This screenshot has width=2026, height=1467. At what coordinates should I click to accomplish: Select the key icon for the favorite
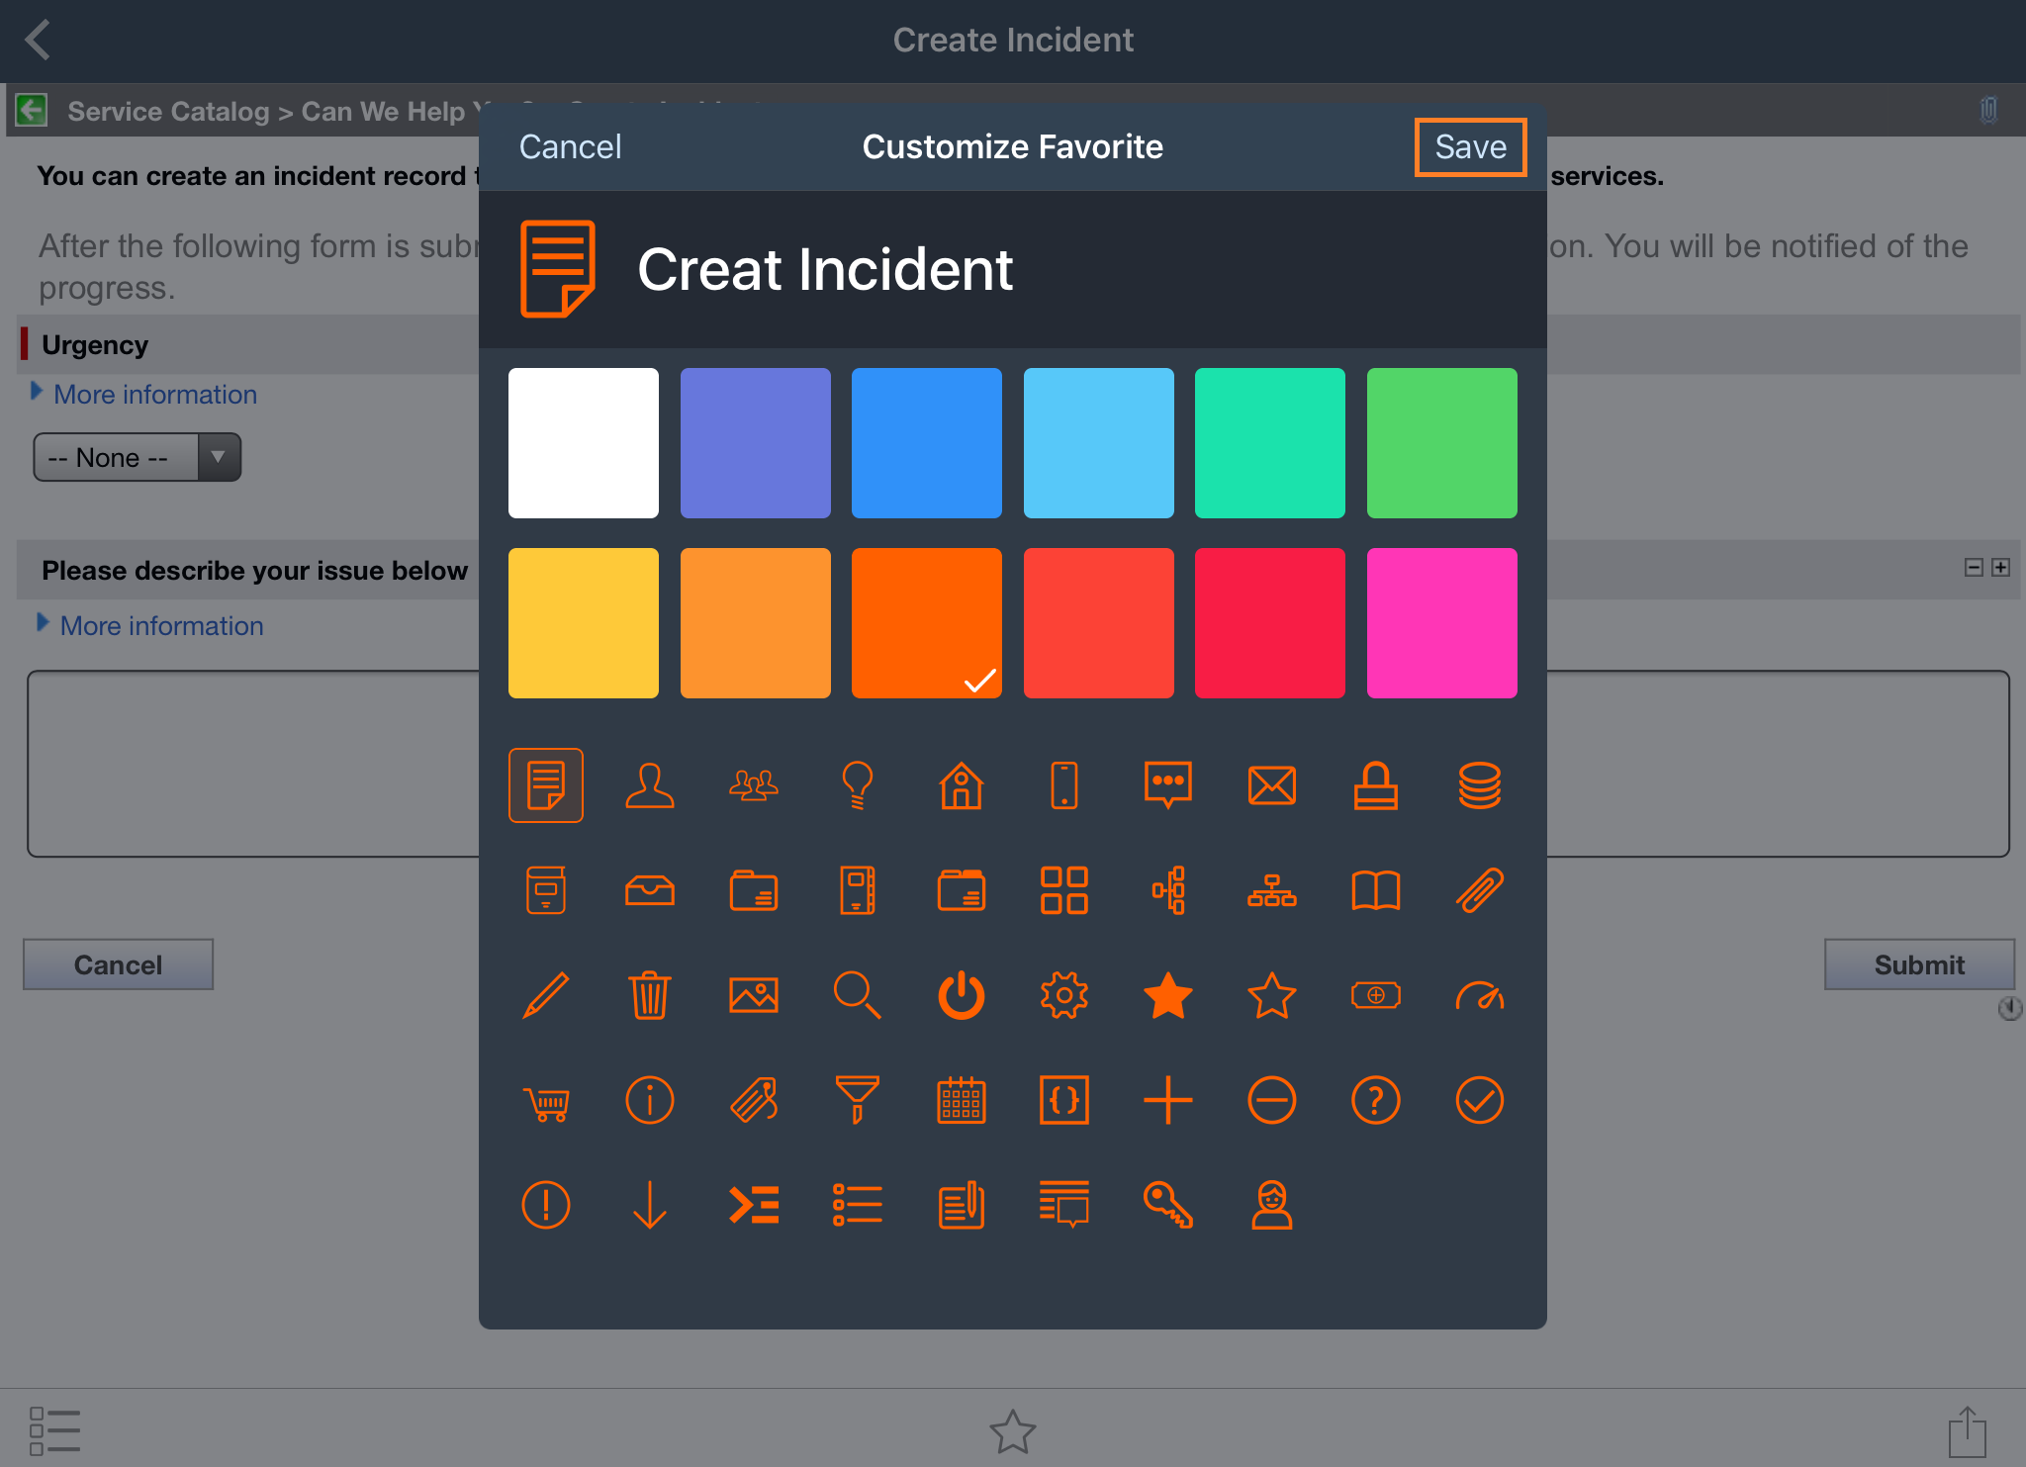(x=1168, y=1206)
